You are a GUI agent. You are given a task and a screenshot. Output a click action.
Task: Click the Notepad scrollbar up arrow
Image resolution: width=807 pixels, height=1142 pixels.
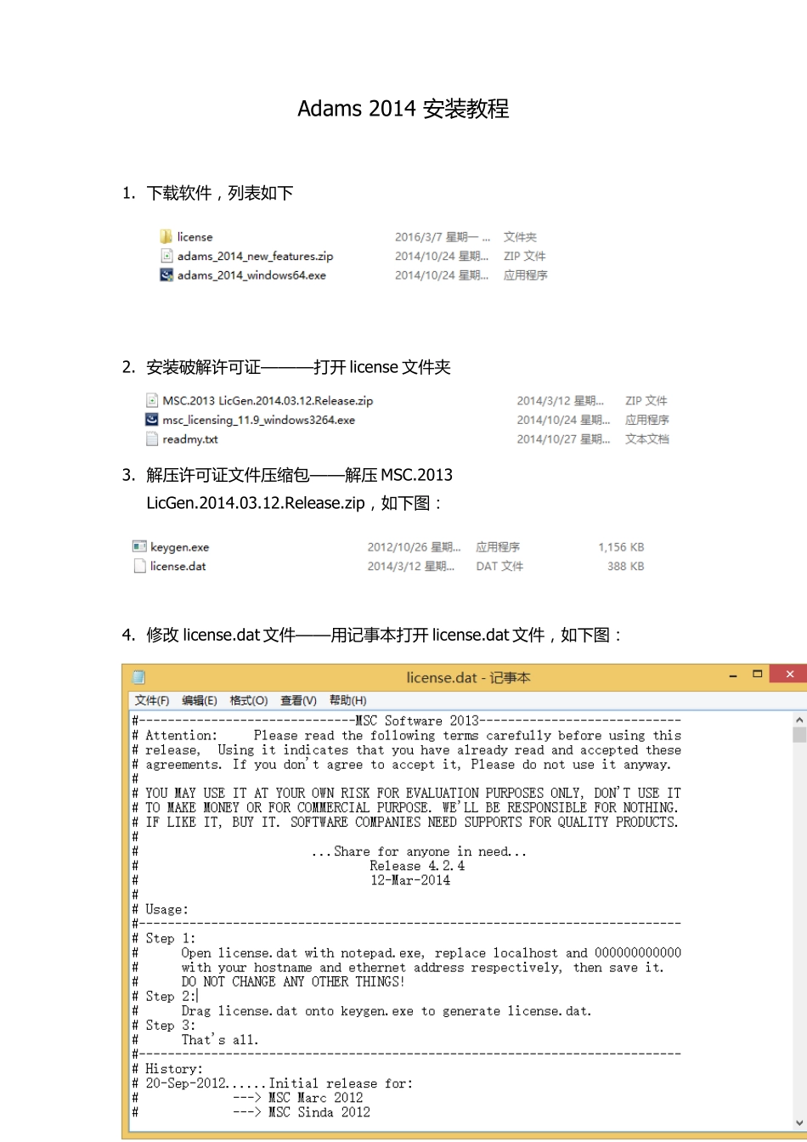799,719
